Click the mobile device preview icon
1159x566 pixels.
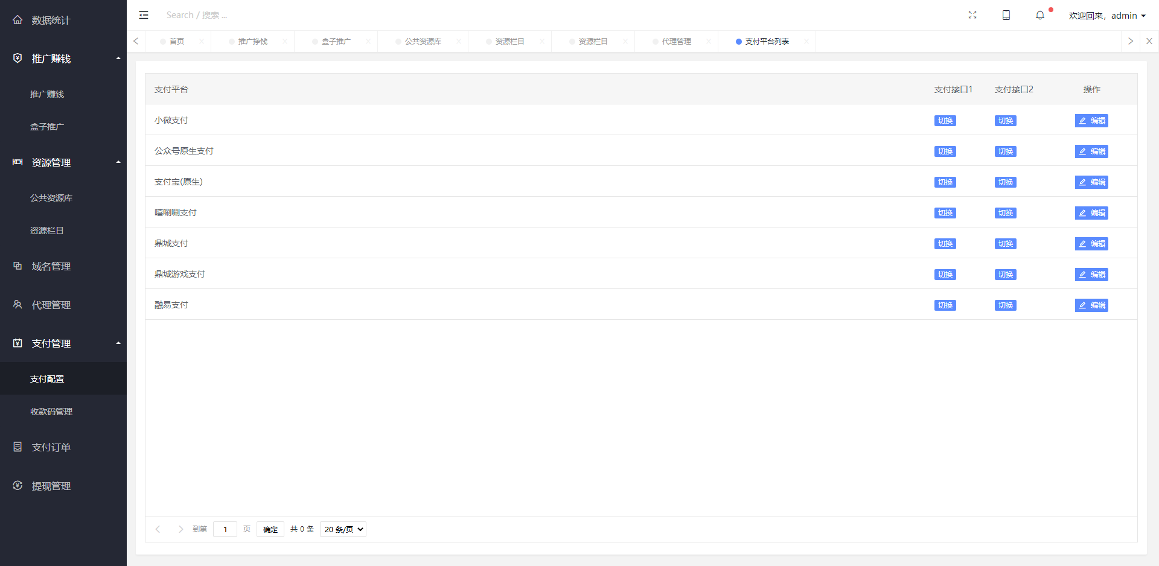(1006, 15)
